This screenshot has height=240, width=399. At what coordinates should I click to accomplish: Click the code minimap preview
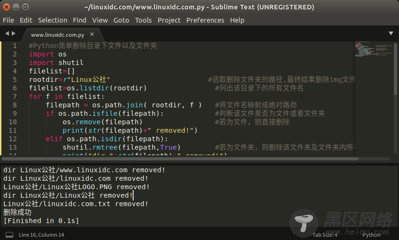[372, 52]
